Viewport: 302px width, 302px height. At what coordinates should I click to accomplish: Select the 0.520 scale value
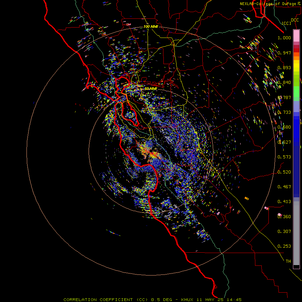(284, 172)
